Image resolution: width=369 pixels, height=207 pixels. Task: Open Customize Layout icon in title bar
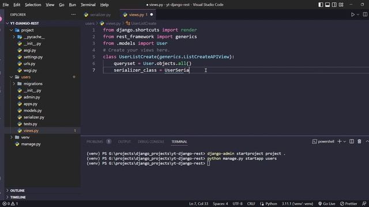[x=341, y=5]
